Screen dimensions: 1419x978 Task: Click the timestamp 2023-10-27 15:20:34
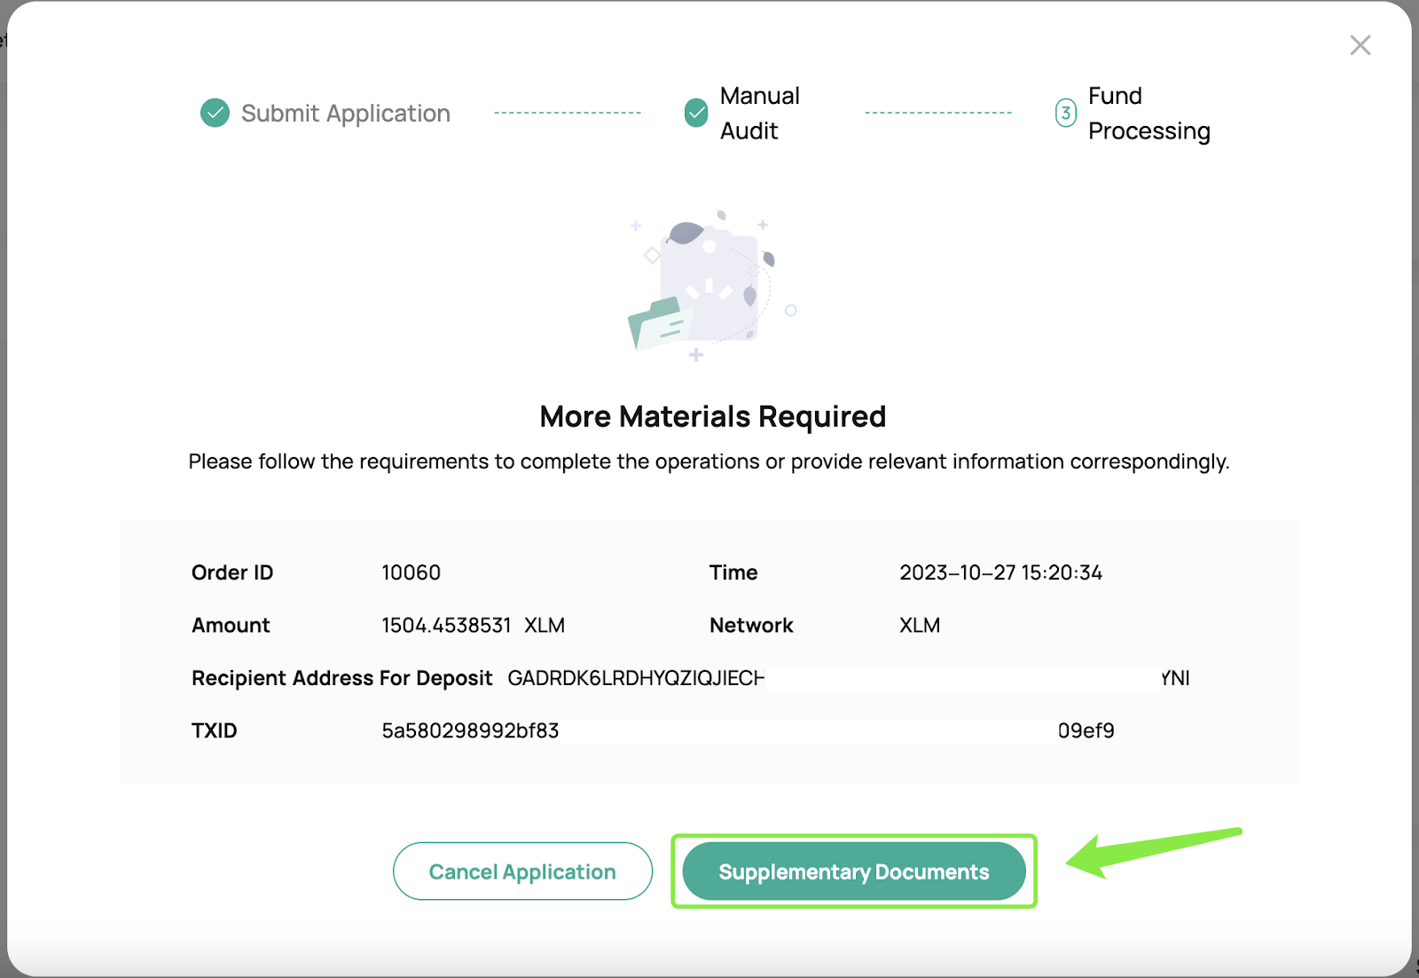1000,572
